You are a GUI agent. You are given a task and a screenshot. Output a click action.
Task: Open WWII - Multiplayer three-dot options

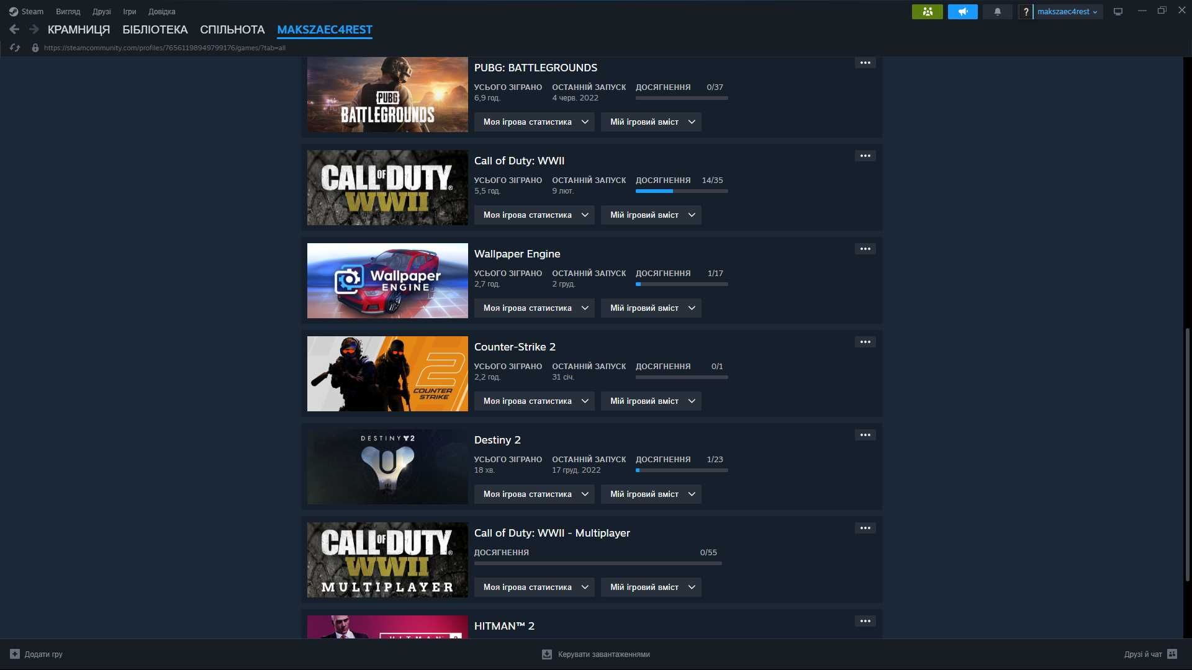(x=865, y=528)
